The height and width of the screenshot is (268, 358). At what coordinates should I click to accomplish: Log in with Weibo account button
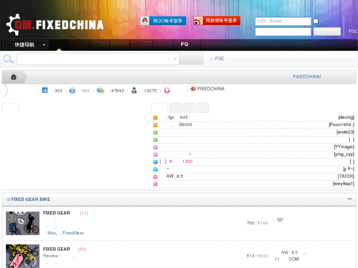pyautogui.click(x=217, y=21)
